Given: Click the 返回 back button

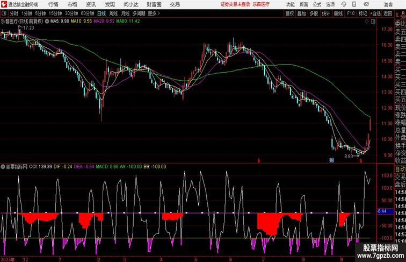Looking at the screenshot, I should pyautogui.click(x=388, y=13).
